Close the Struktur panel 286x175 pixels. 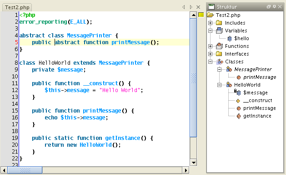tap(280, 6)
